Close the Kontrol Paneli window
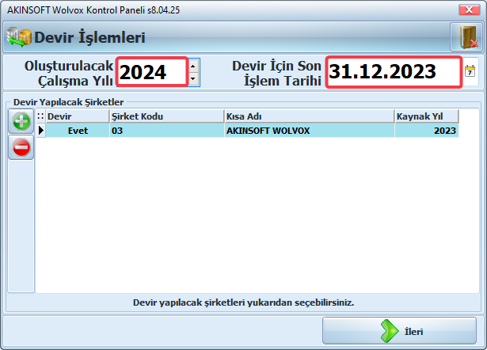This screenshot has height=350, width=487. (470, 10)
